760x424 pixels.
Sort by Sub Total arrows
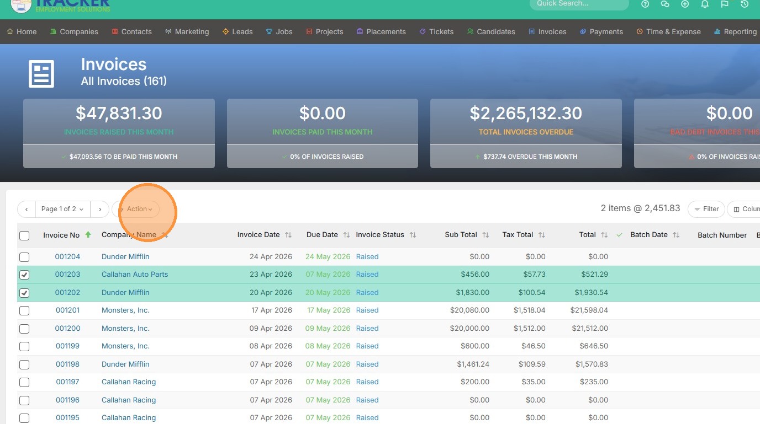coord(485,235)
